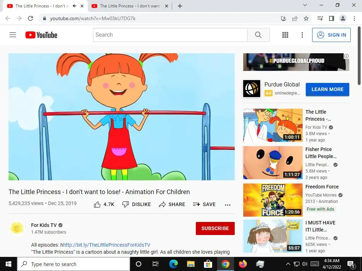Click the '5,429,235 views' count text
This screenshot has width=362, height=271.
[x=26, y=203]
